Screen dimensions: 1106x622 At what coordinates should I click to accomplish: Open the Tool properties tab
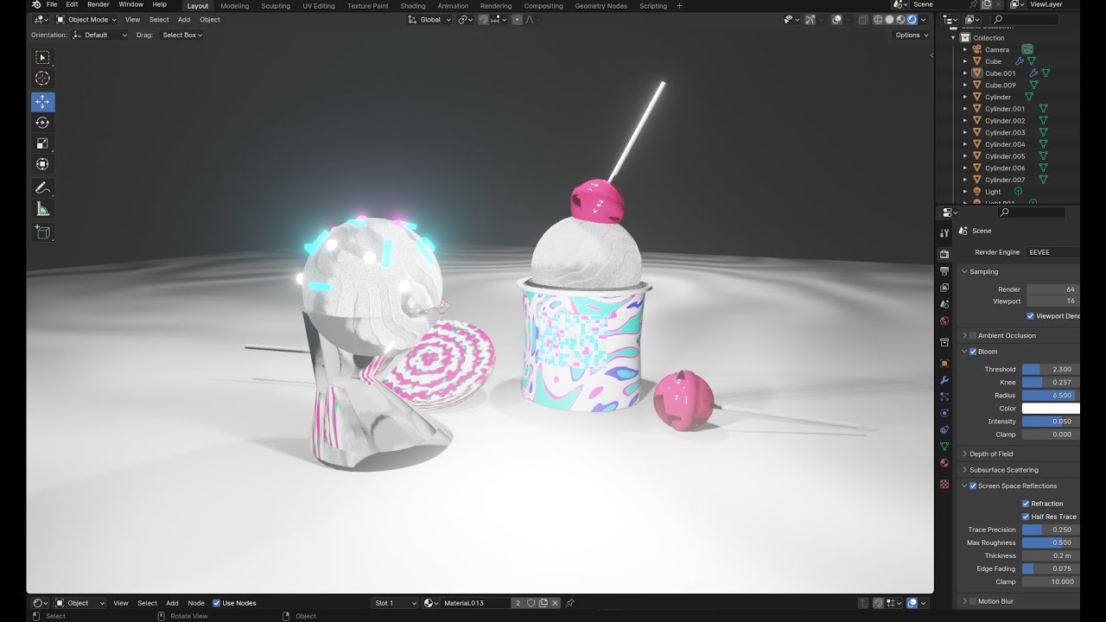coord(944,233)
